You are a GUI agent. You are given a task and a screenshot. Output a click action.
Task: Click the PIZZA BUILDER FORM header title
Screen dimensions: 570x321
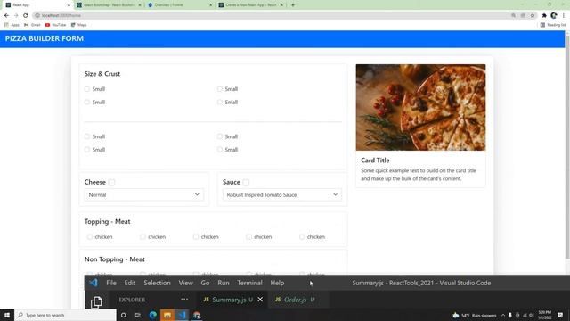(45, 38)
